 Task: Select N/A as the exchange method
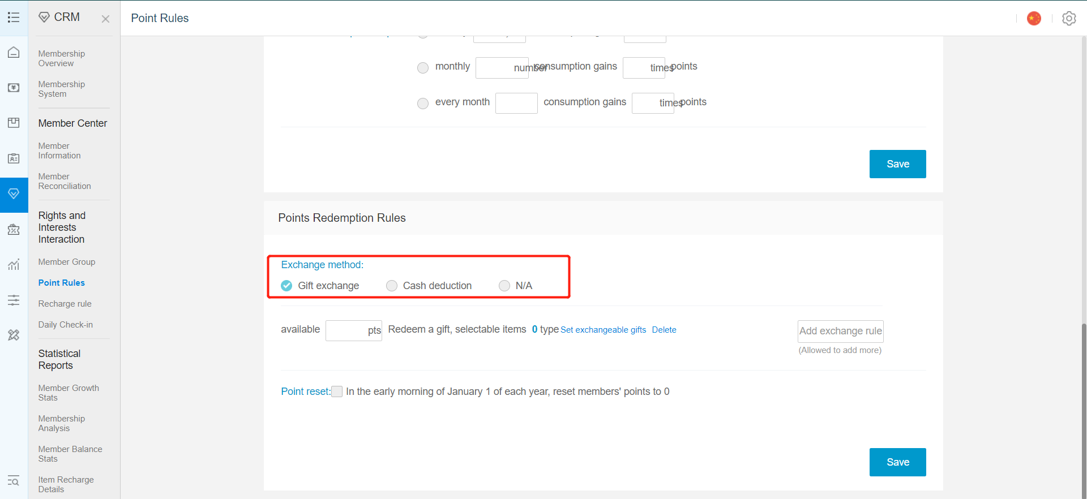click(504, 286)
